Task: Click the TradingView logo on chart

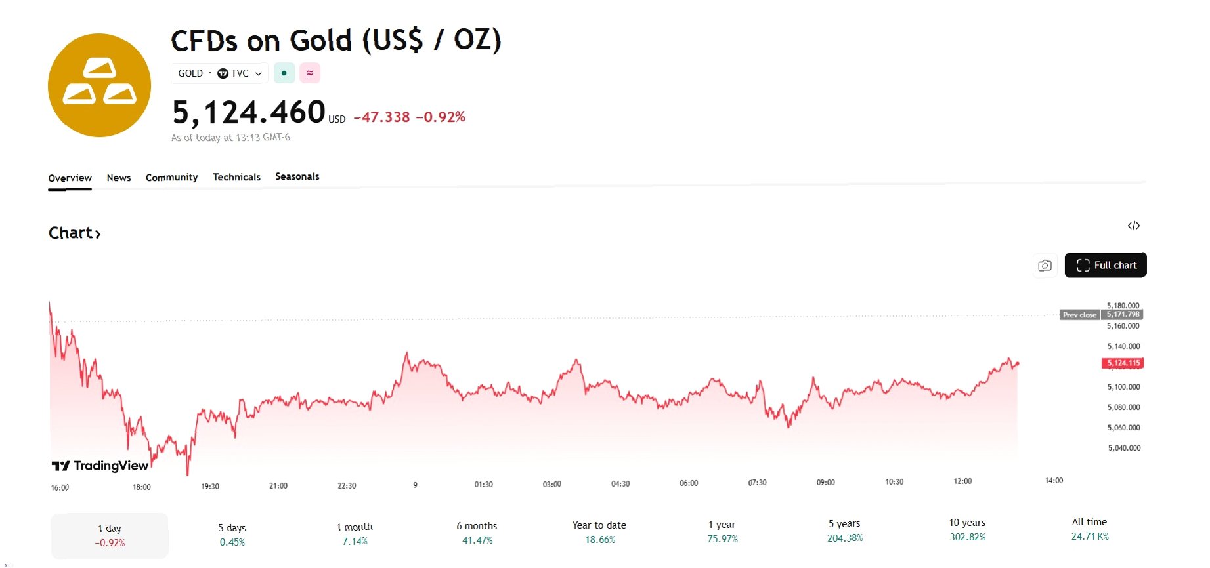Action: [100, 466]
